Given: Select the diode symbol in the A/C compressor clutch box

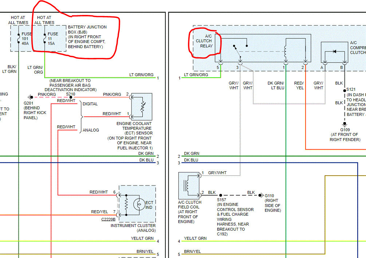Looking at the screenshot, I should coord(334,51).
